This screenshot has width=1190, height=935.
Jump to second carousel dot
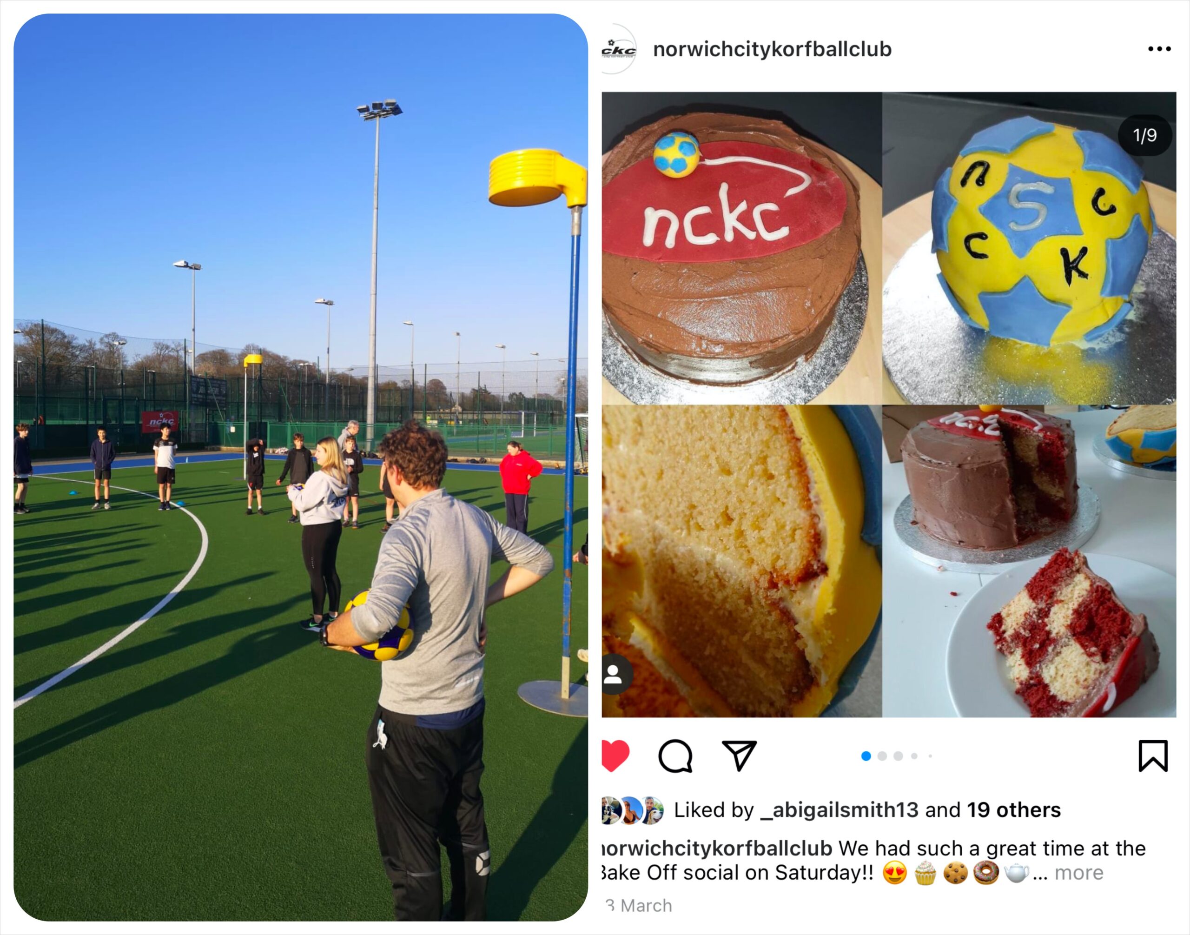pyautogui.click(x=882, y=756)
